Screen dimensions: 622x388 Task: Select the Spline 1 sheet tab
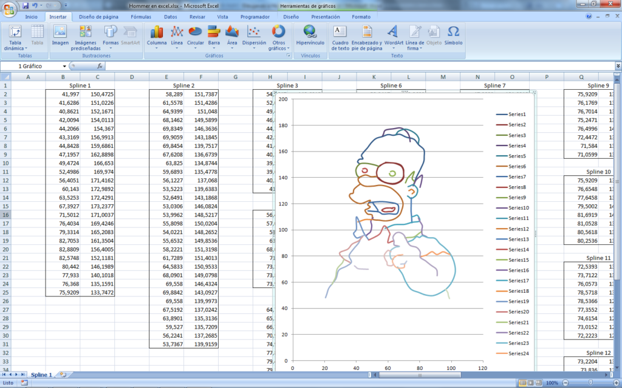41,375
